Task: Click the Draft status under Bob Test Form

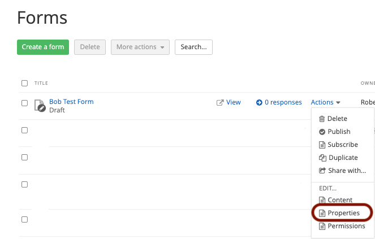Action: coord(57,110)
